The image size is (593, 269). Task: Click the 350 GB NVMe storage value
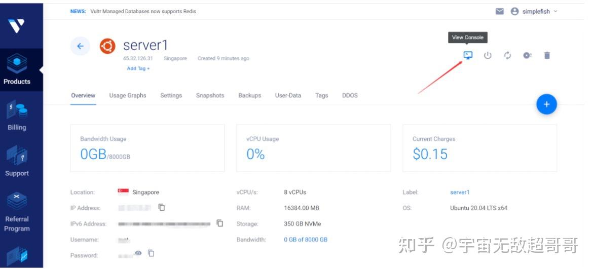pos(303,224)
